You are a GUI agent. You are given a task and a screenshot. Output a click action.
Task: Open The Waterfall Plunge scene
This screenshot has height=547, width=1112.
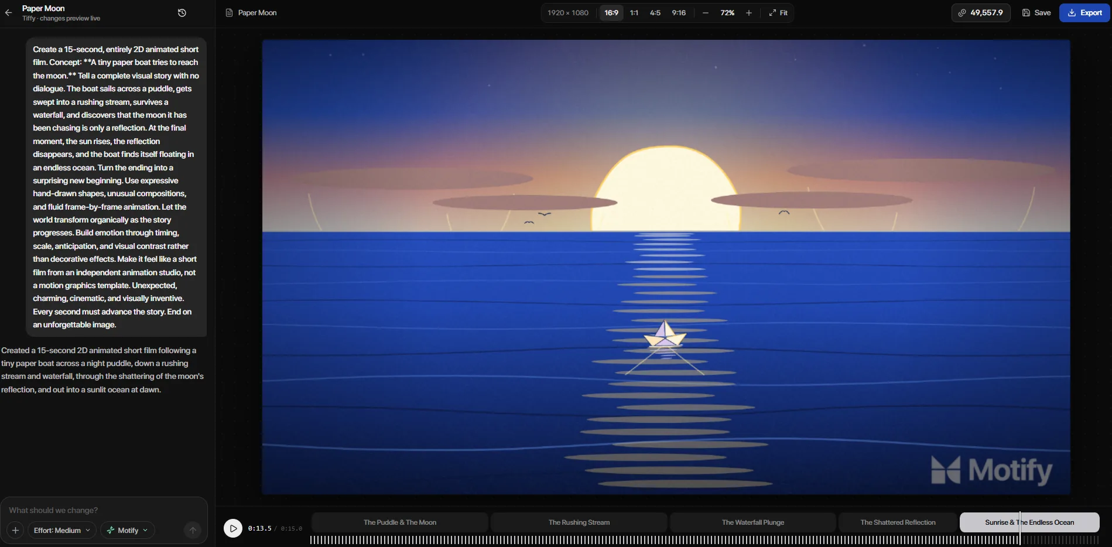tap(753, 522)
